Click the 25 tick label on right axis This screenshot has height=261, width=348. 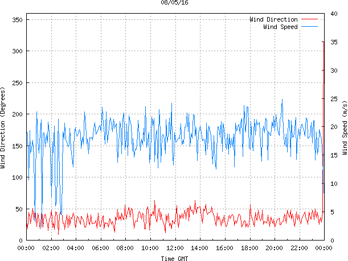click(334, 99)
